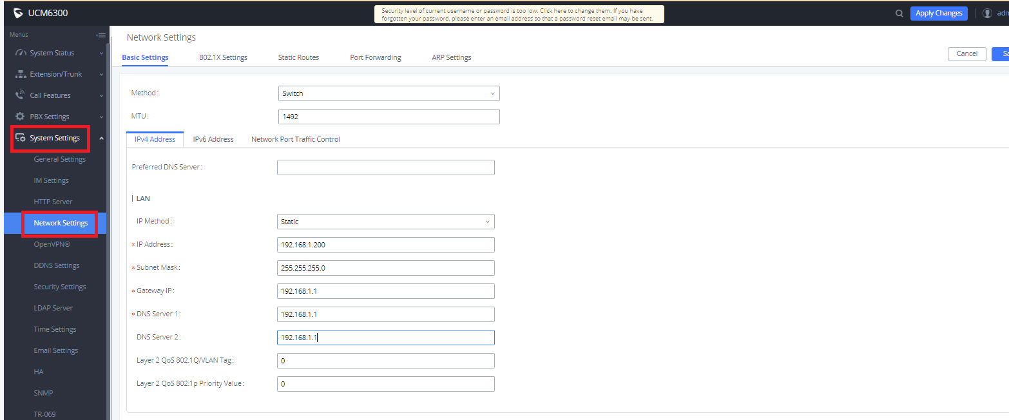Click the security warning banner to change password
1009x420 pixels.
pyautogui.click(x=519, y=14)
